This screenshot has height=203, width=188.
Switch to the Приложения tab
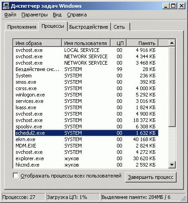[22, 27]
